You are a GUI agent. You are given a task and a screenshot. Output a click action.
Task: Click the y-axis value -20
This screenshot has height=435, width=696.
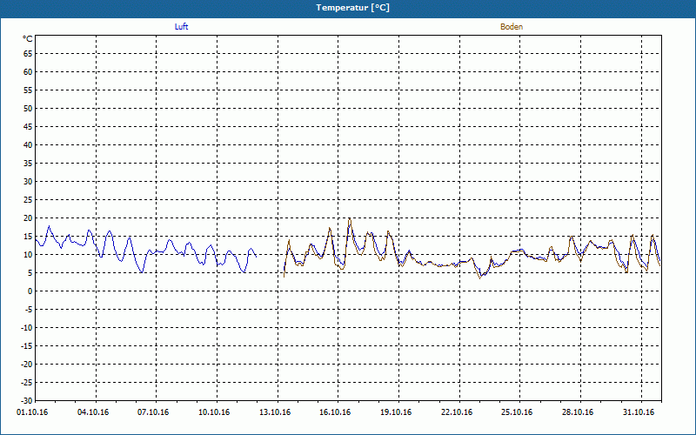(27, 364)
